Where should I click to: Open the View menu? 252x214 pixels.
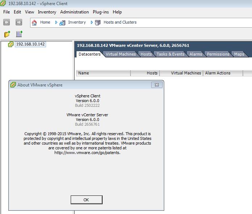29,12
